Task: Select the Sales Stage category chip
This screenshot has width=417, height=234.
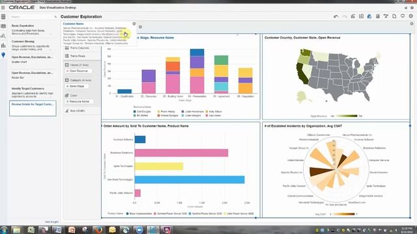Action: coord(77,86)
